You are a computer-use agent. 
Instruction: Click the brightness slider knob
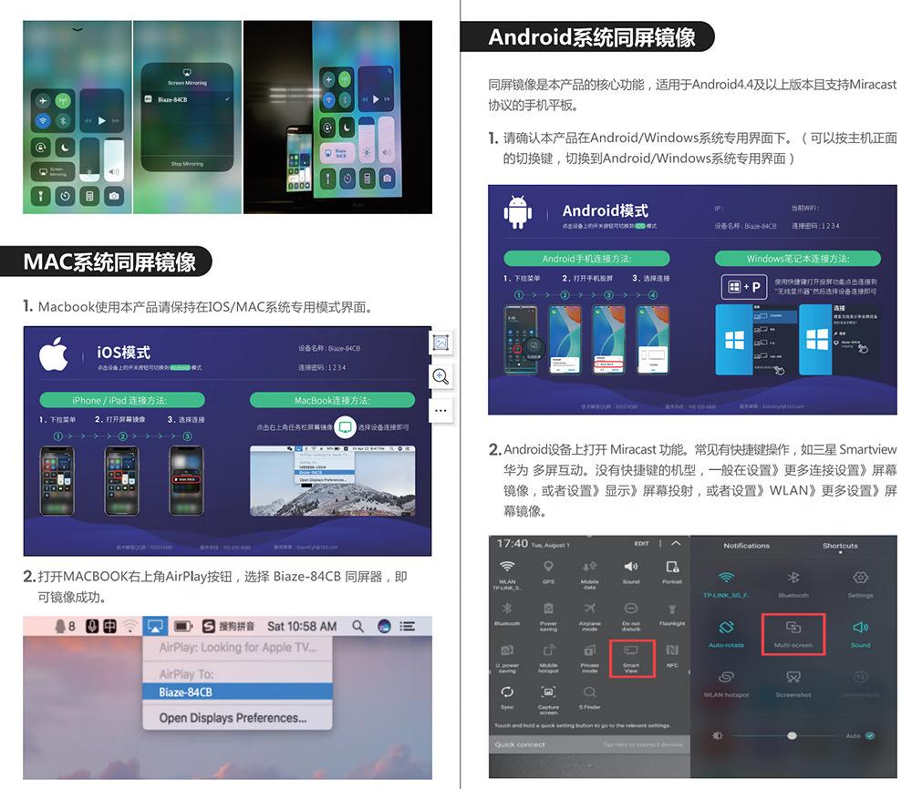tap(792, 735)
